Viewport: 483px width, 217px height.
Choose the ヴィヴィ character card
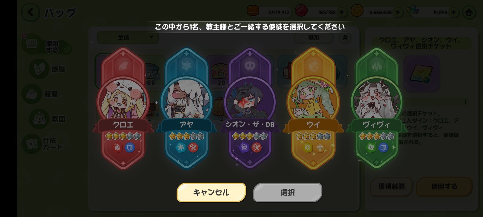click(x=376, y=108)
